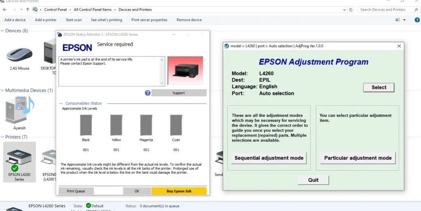The width and height of the screenshot is (421, 211).
Task: Open the address bar history dropdown
Action: [x=345, y=9]
